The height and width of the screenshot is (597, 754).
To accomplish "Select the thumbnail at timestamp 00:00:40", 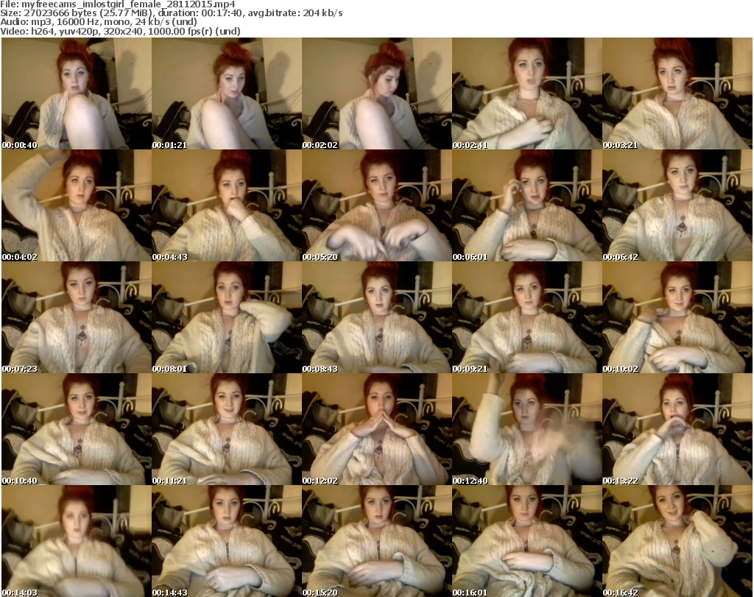I will 77,93.
